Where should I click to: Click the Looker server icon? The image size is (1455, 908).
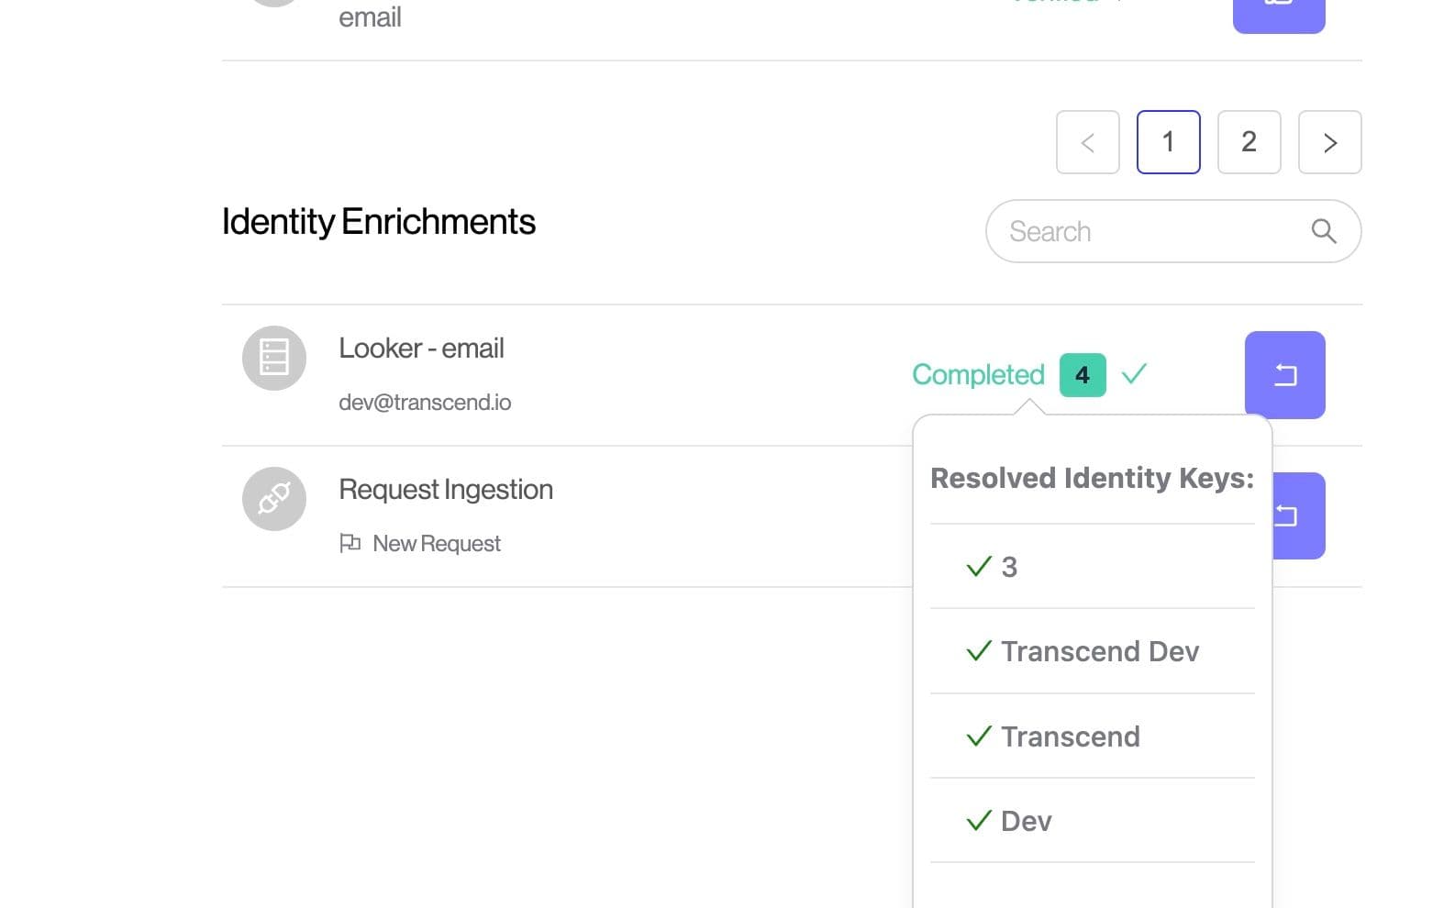(x=273, y=358)
